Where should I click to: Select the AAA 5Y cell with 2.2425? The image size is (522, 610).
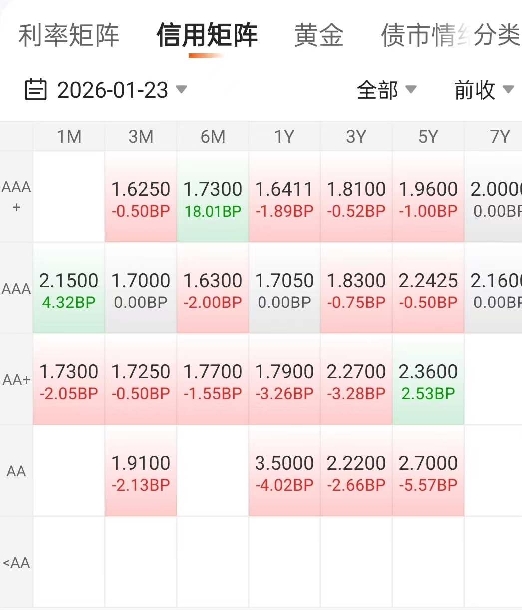click(x=428, y=289)
